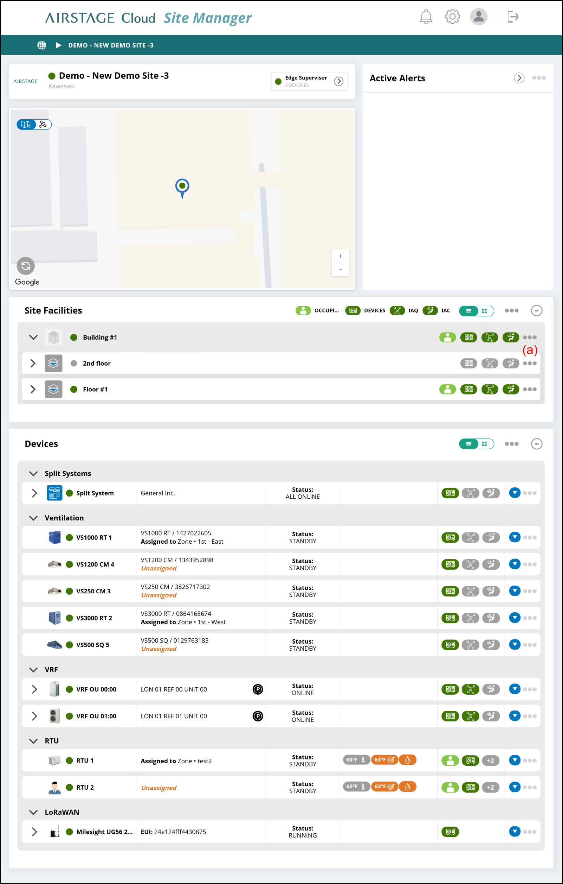Open the notifications bell
The width and height of the screenshot is (563, 884).
[426, 17]
